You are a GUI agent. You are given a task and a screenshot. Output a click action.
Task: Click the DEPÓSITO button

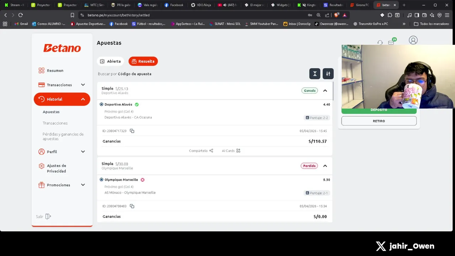click(x=379, y=110)
